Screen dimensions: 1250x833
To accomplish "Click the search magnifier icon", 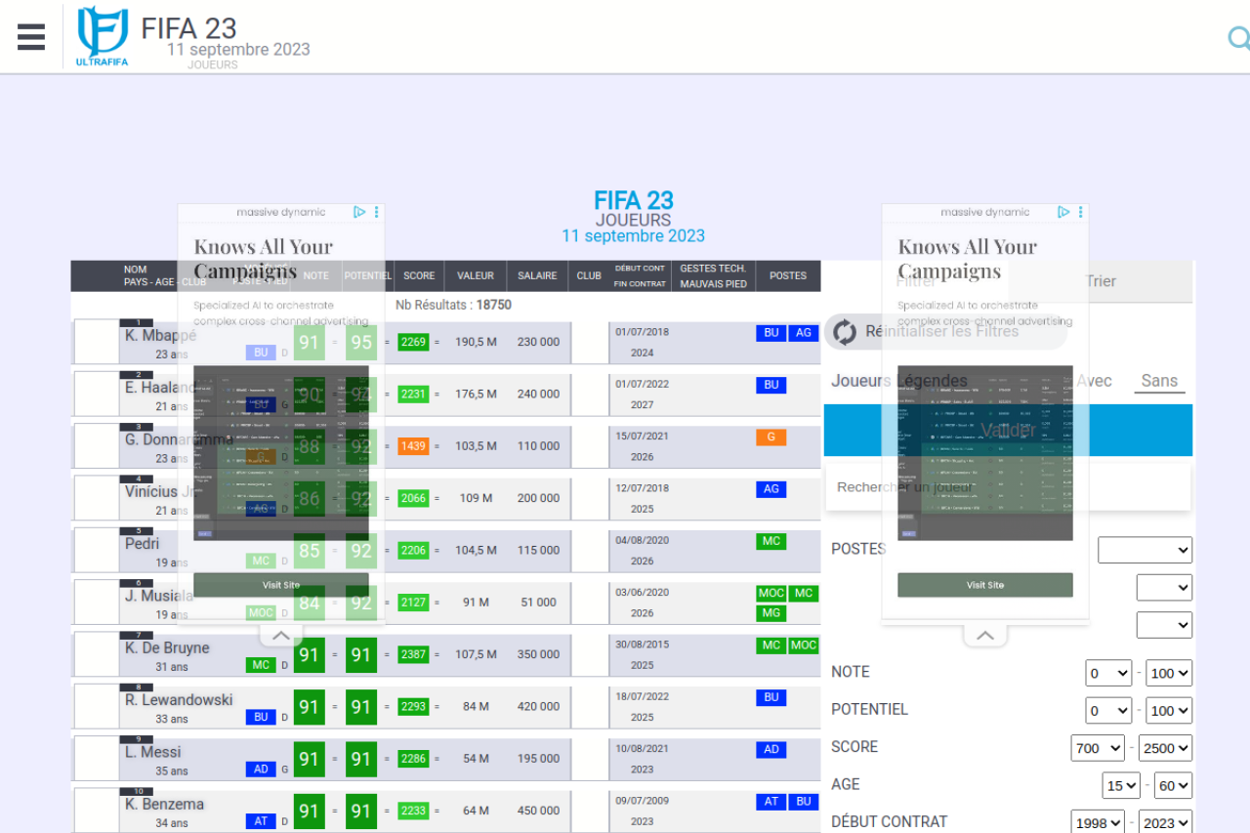I will pyautogui.click(x=1238, y=38).
